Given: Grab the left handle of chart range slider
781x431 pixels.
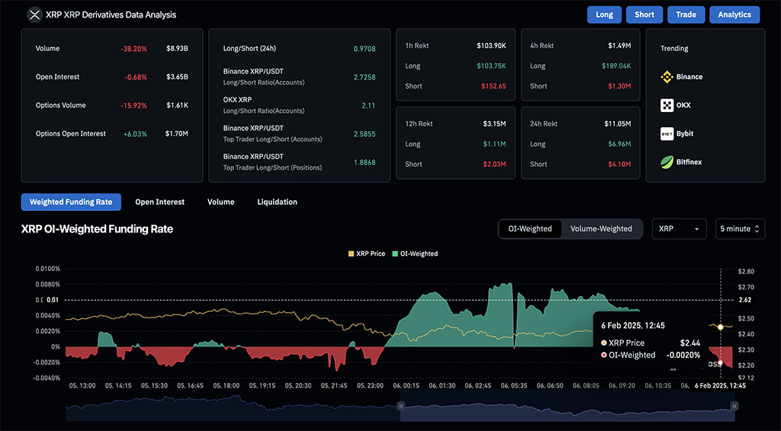Looking at the screenshot, I should (x=400, y=406).
